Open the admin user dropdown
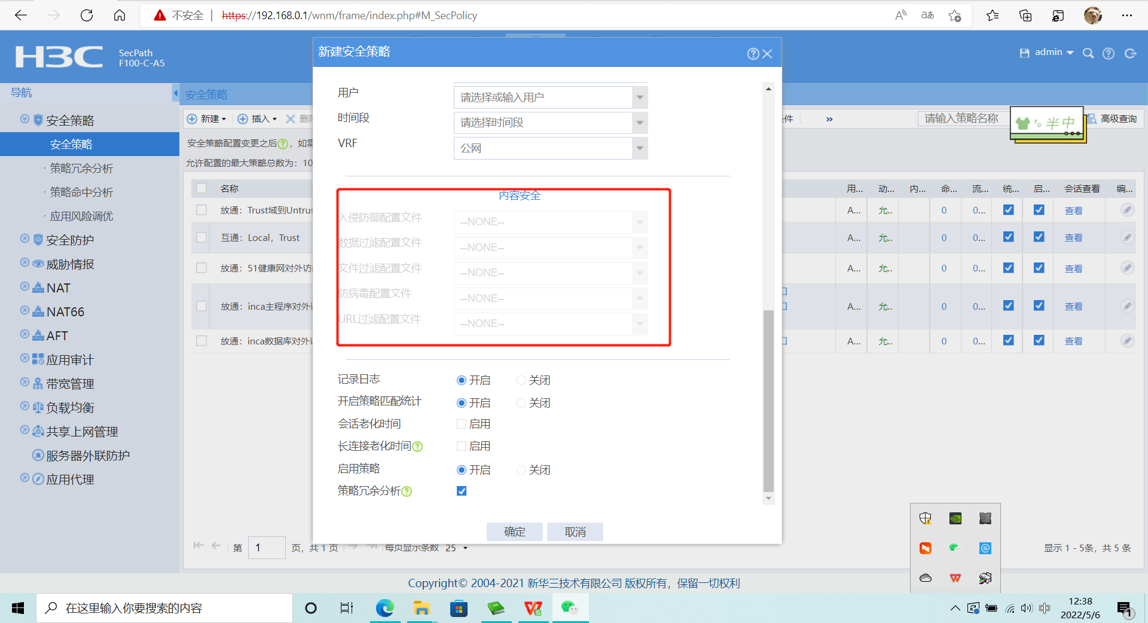This screenshot has width=1148, height=623. 1054,53
